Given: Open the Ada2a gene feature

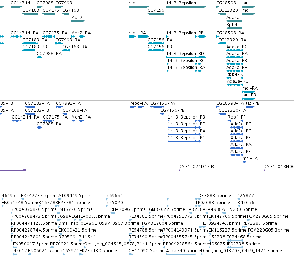Looking at the screenshot, I should point(234,21).
